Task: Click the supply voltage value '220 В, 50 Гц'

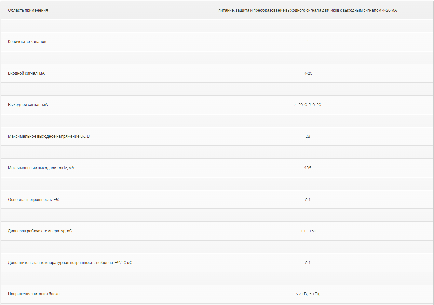Action: pos(308,294)
